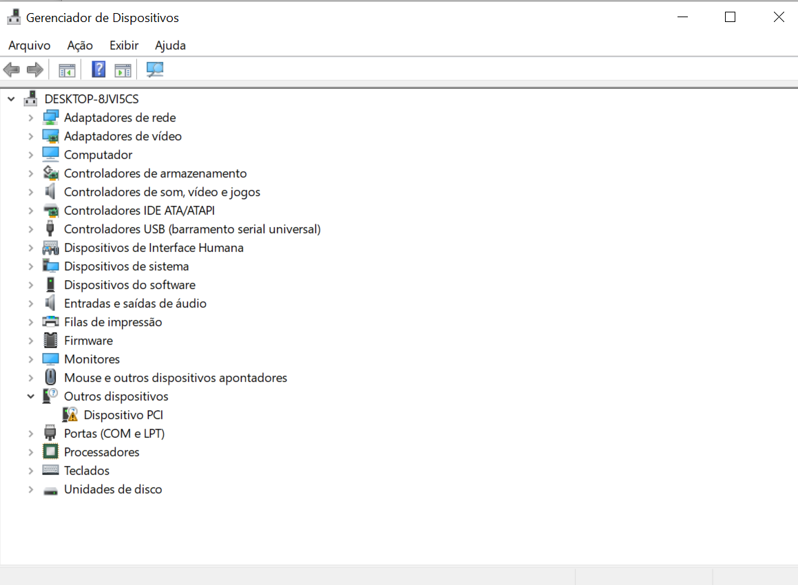This screenshot has height=585, width=798.
Task: Expand the Adaptadores de rede node
Action: coord(30,118)
